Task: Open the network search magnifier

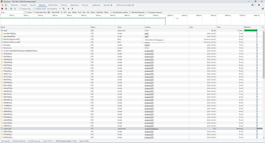Action: [x=15, y=9]
